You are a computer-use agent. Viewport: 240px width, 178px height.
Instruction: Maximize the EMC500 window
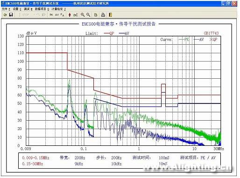click(x=229, y=3)
